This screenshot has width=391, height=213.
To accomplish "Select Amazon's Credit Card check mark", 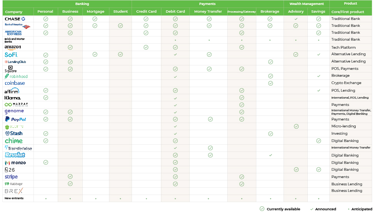I will coord(146,47).
